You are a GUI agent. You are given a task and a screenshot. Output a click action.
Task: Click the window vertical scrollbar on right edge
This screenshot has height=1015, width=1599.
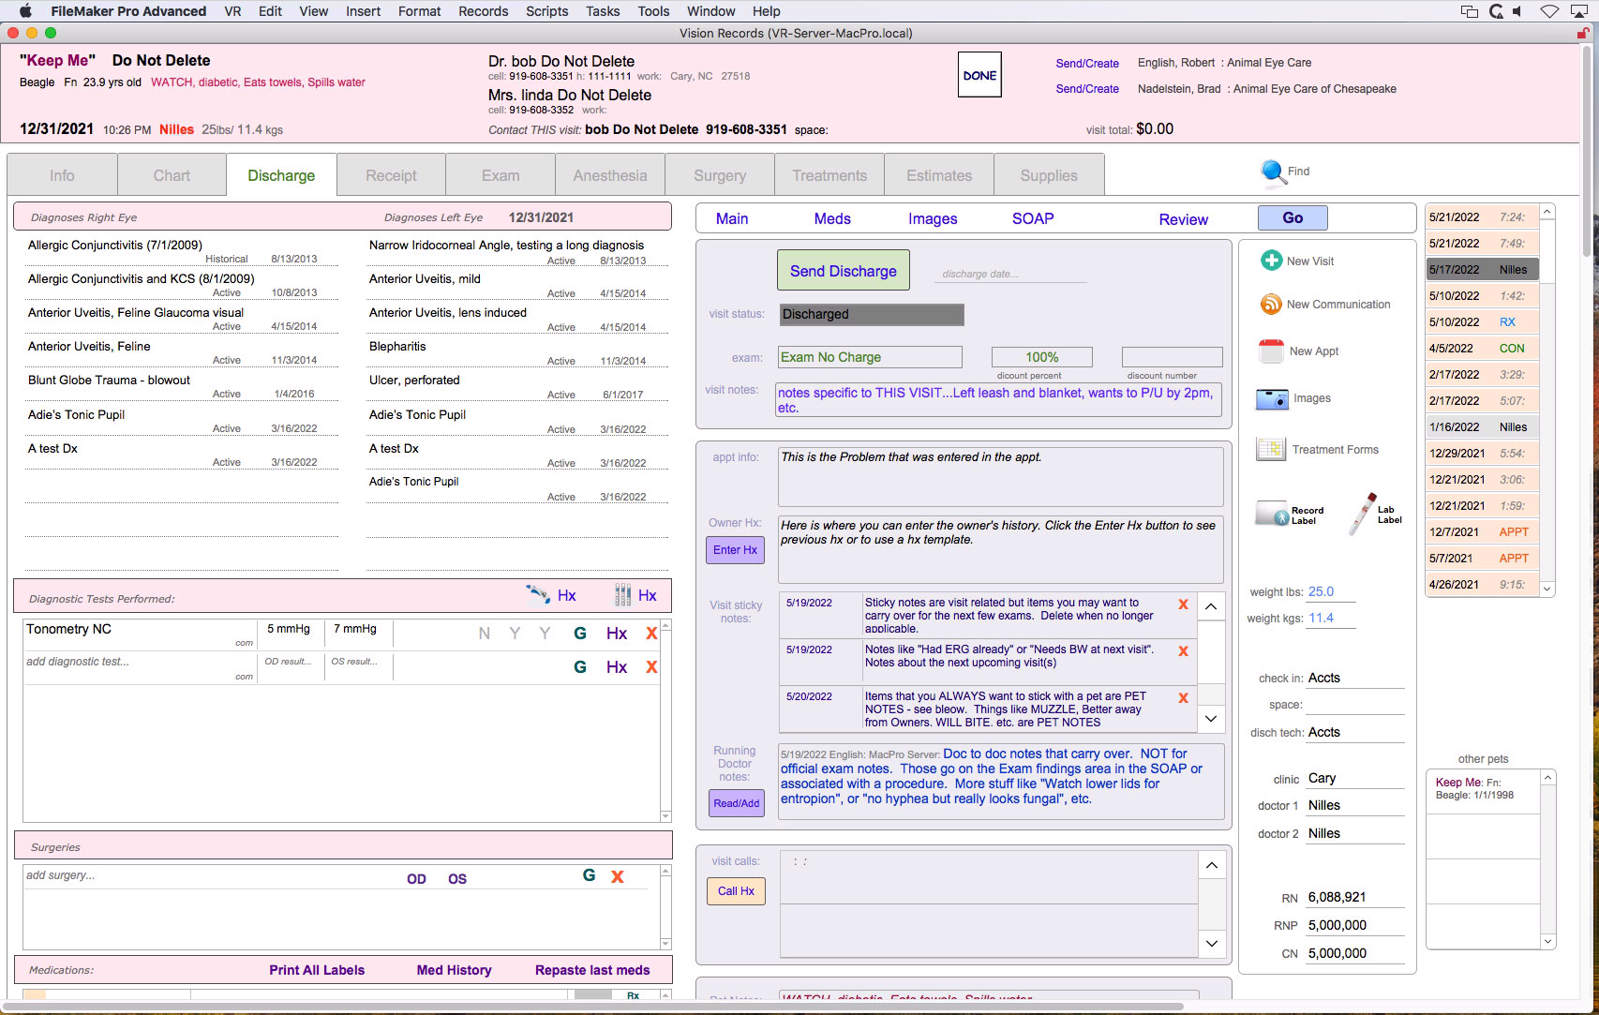click(1586, 150)
